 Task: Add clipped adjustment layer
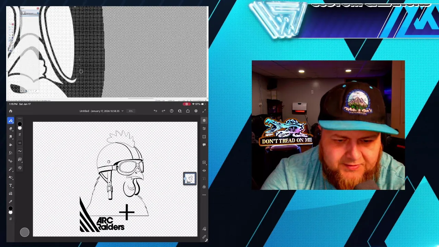tap(204, 187)
